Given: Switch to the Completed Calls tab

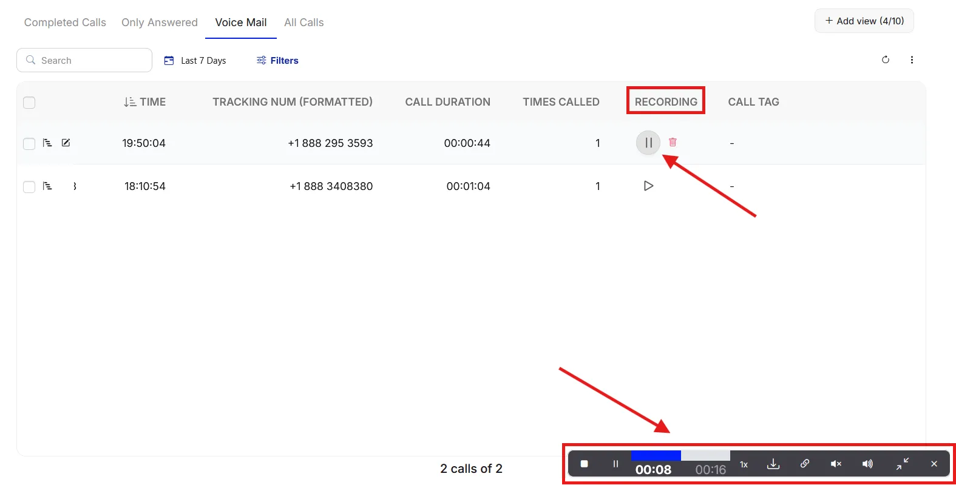Looking at the screenshot, I should pyautogui.click(x=65, y=22).
